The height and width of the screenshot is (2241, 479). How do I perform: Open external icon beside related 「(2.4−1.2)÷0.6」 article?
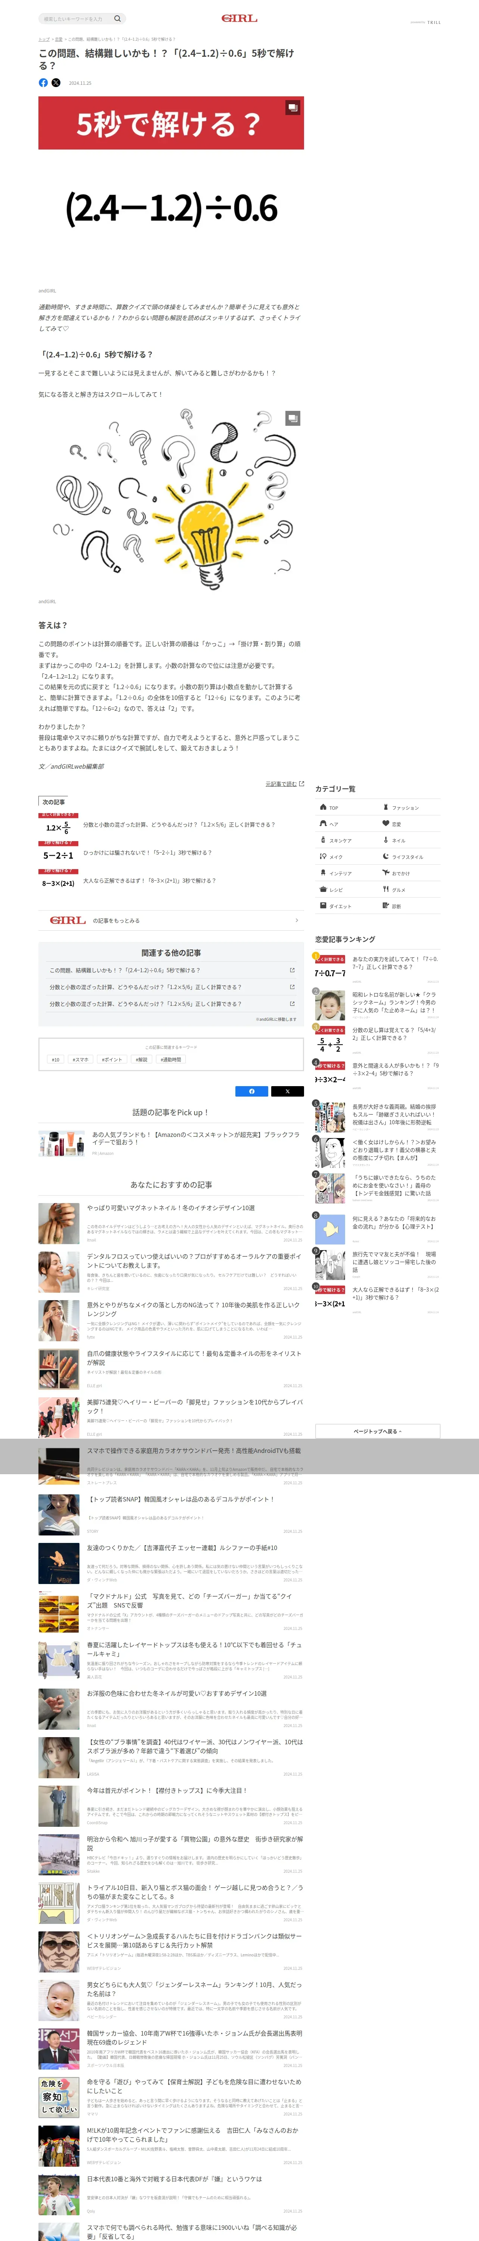292,970
